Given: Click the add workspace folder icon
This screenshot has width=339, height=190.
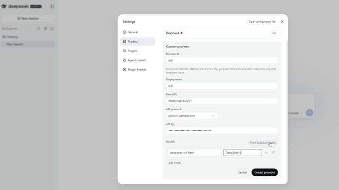Looking at the screenshot, I should click(x=52, y=28).
